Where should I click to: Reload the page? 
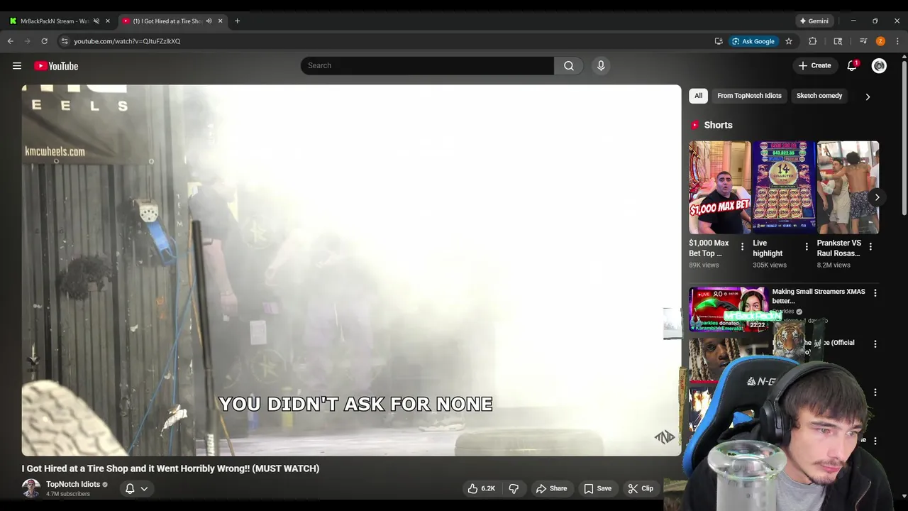[x=44, y=41]
